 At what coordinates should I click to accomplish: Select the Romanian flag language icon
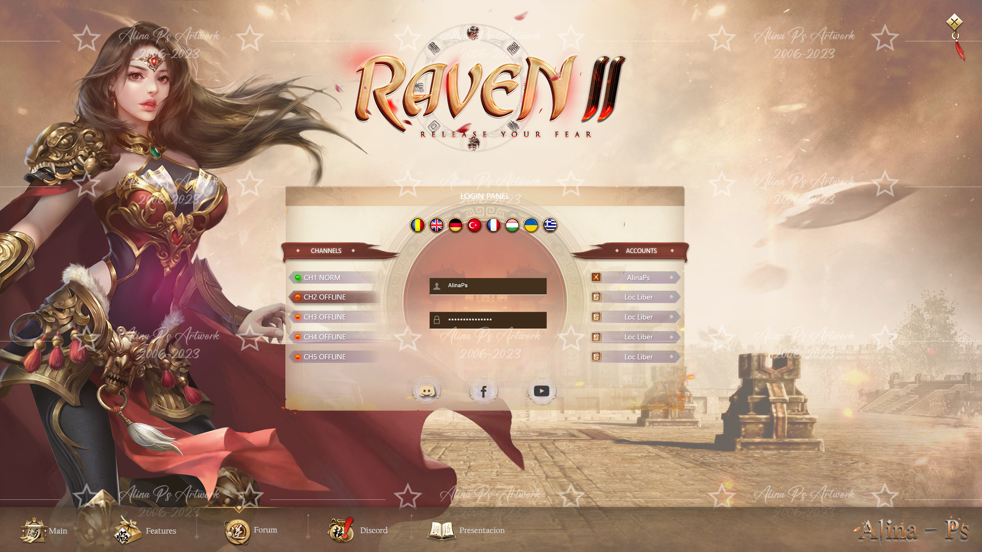tap(417, 225)
